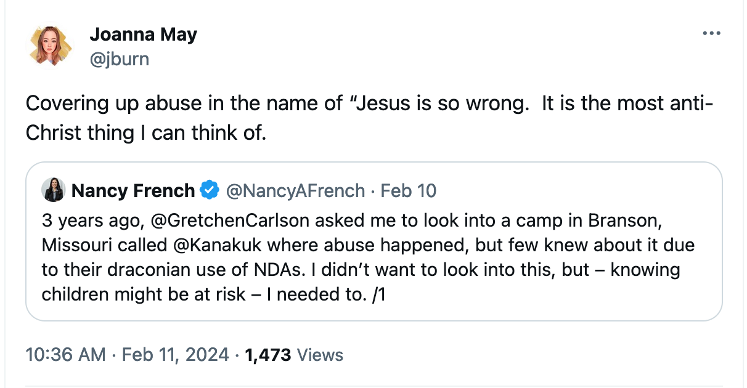
Task: Click the Views label
Action: (x=320, y=355)
